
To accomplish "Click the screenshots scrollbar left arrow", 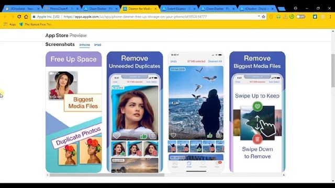I will pyautogui.click(x=48, y=175).
